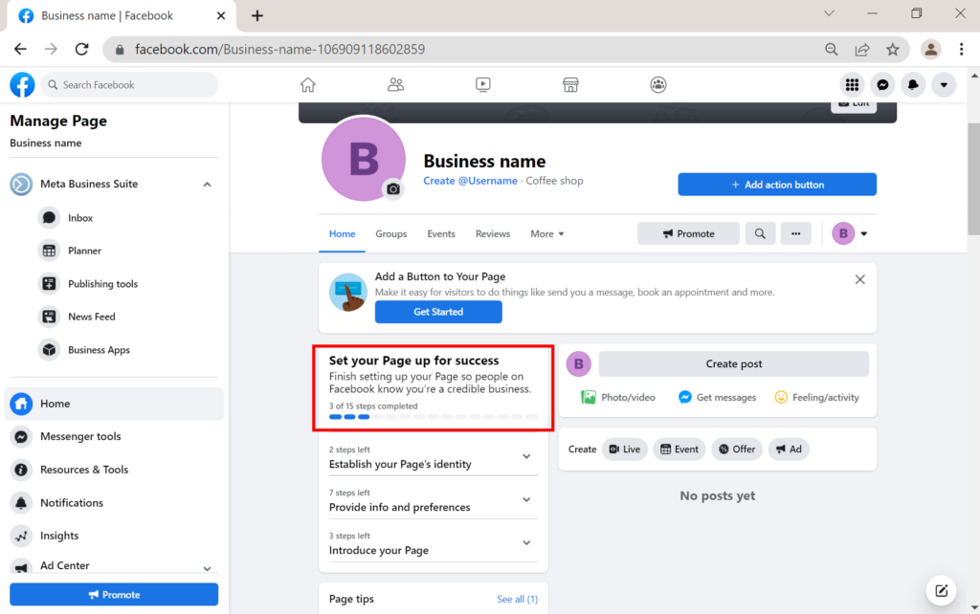
Task: Choose Feeling/activity option
Action: (x=816, y=397)
